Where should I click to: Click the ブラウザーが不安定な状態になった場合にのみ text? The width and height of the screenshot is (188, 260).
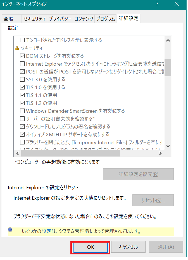pos(85,217)
